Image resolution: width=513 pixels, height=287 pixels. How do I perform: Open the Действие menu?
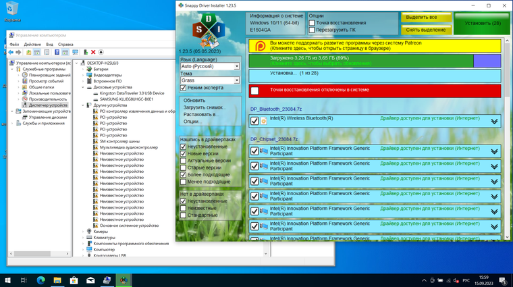click(x=32, y=44)
